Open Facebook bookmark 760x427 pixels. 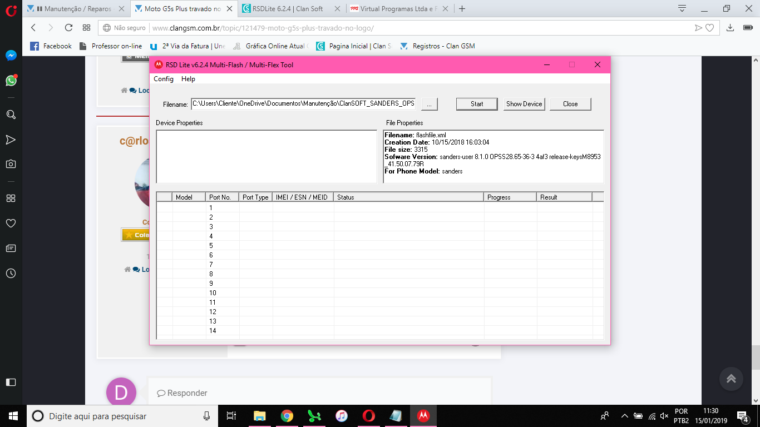51,46
